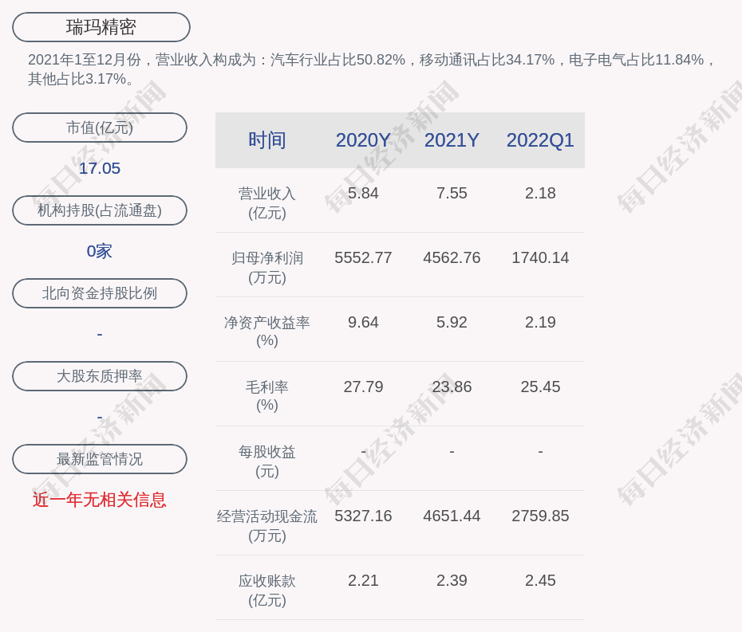Viewport: 742px width, 632px height.
Task: Select the 2020Y column header
Action: coord(363,140)
